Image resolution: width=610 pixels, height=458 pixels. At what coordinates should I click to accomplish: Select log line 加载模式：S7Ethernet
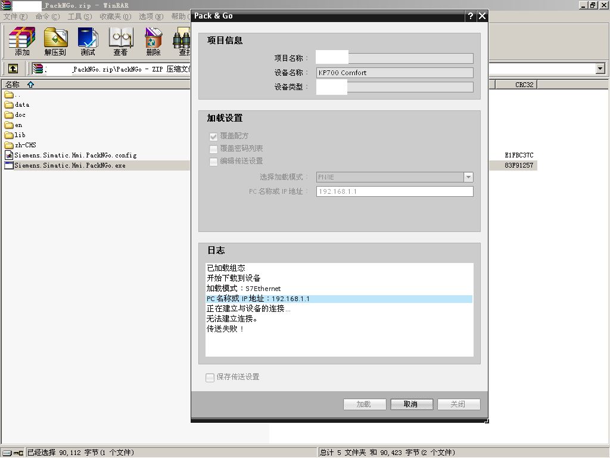[244, 288]
